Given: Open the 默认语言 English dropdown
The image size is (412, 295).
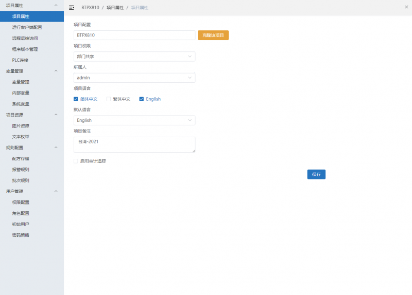Looking at the screenshot, I should (x=134, y=120).
